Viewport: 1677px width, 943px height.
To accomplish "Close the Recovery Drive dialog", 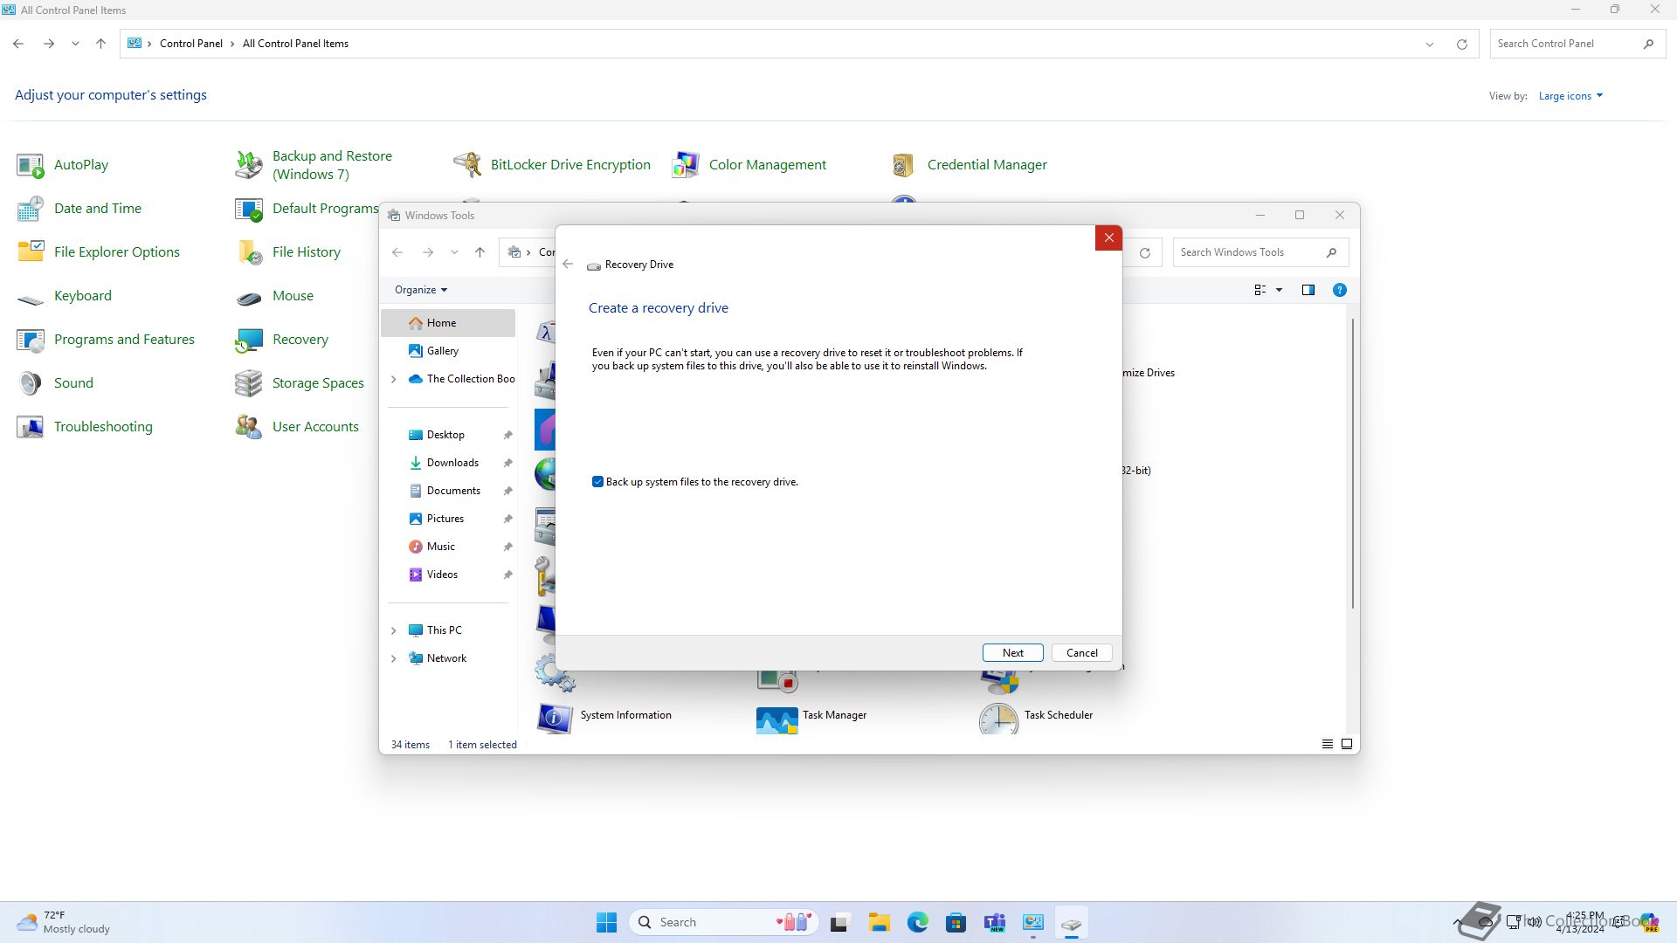I will (x=1108, y=237).
